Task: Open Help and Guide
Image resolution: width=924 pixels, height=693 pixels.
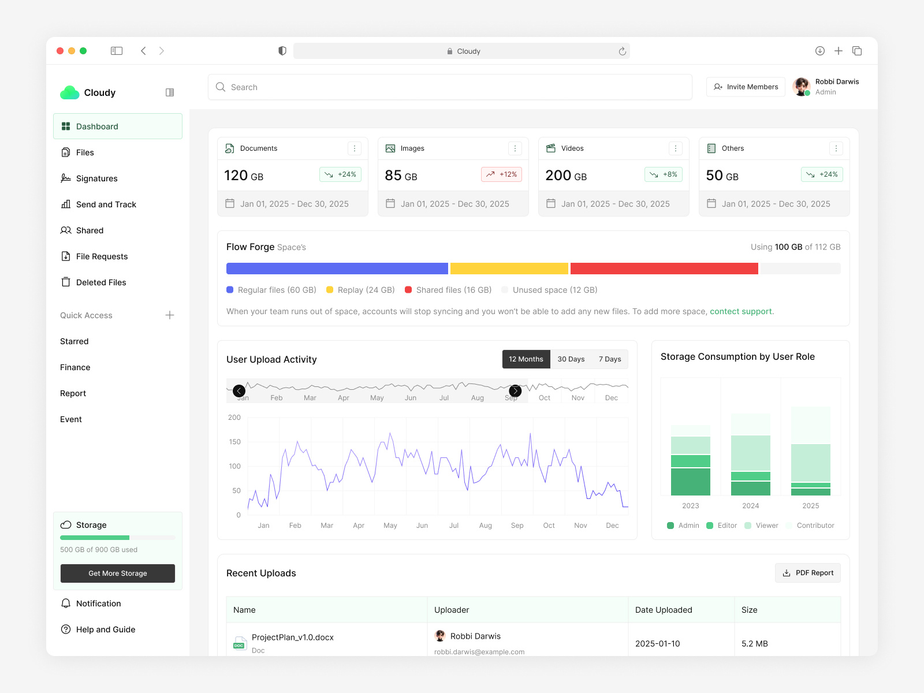Action: pyautogui.click(x=105, y=629)
